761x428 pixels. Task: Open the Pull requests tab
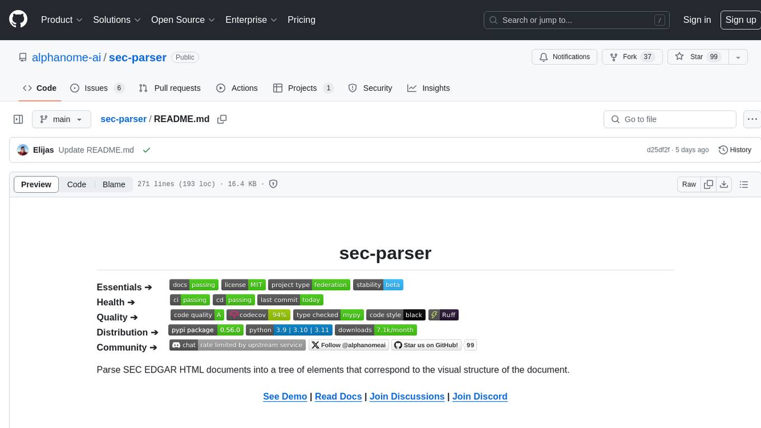pyautogui.click(x=170, y=88)
